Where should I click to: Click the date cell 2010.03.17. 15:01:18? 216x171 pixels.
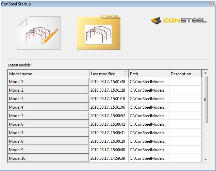(109, 98)
